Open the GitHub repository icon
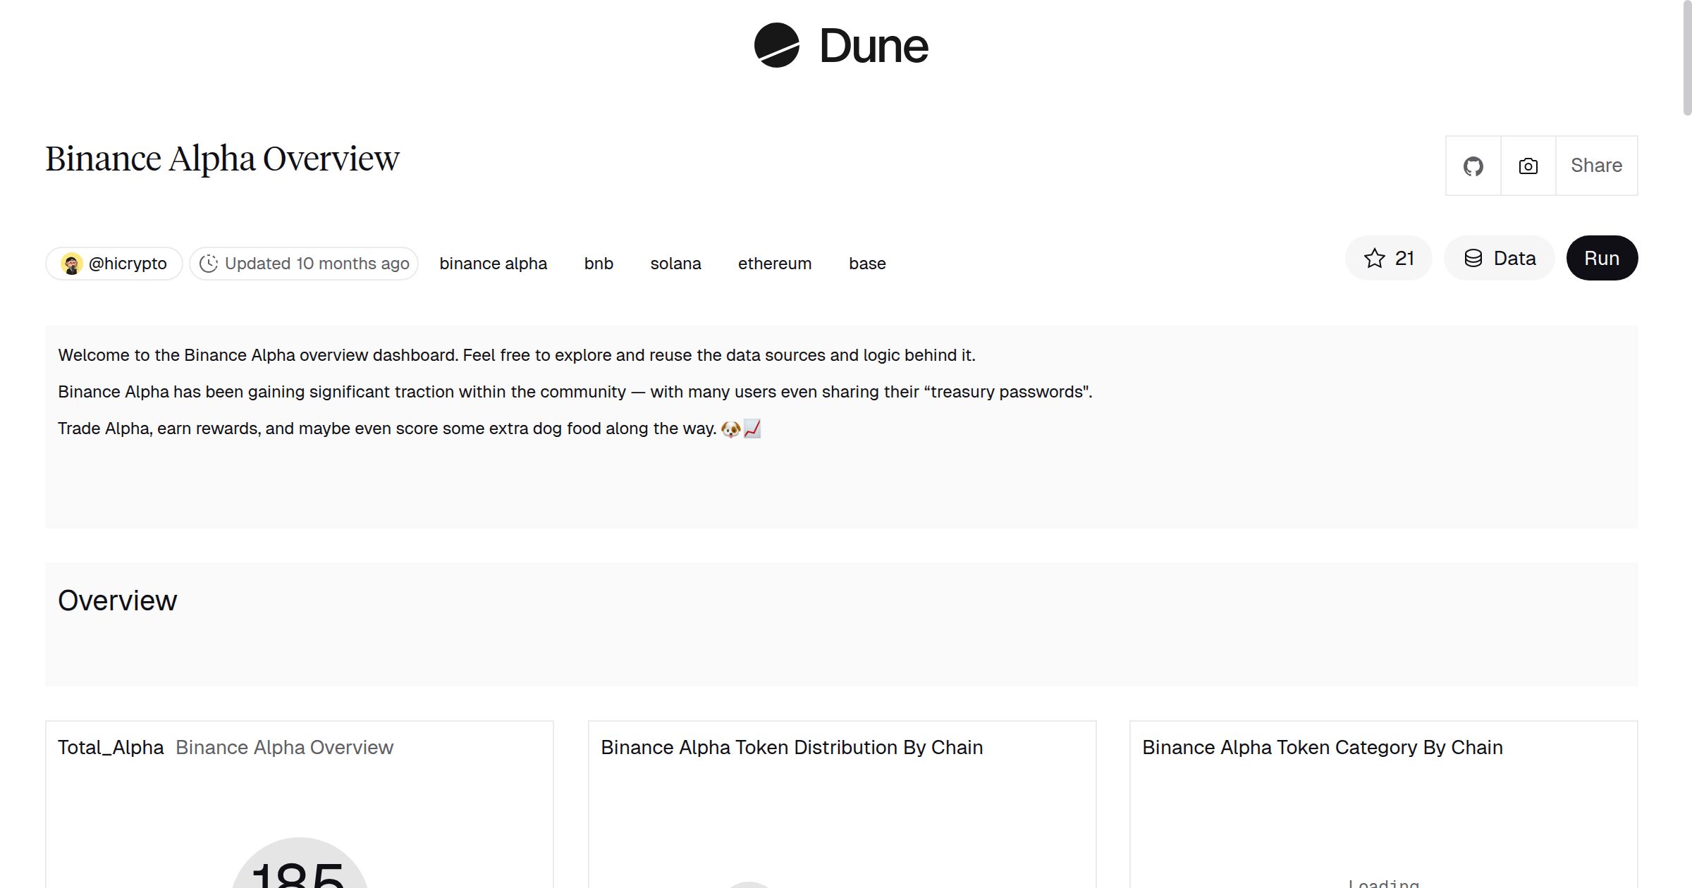This screenshot has width=1692, height=888. pos(1473,165)
